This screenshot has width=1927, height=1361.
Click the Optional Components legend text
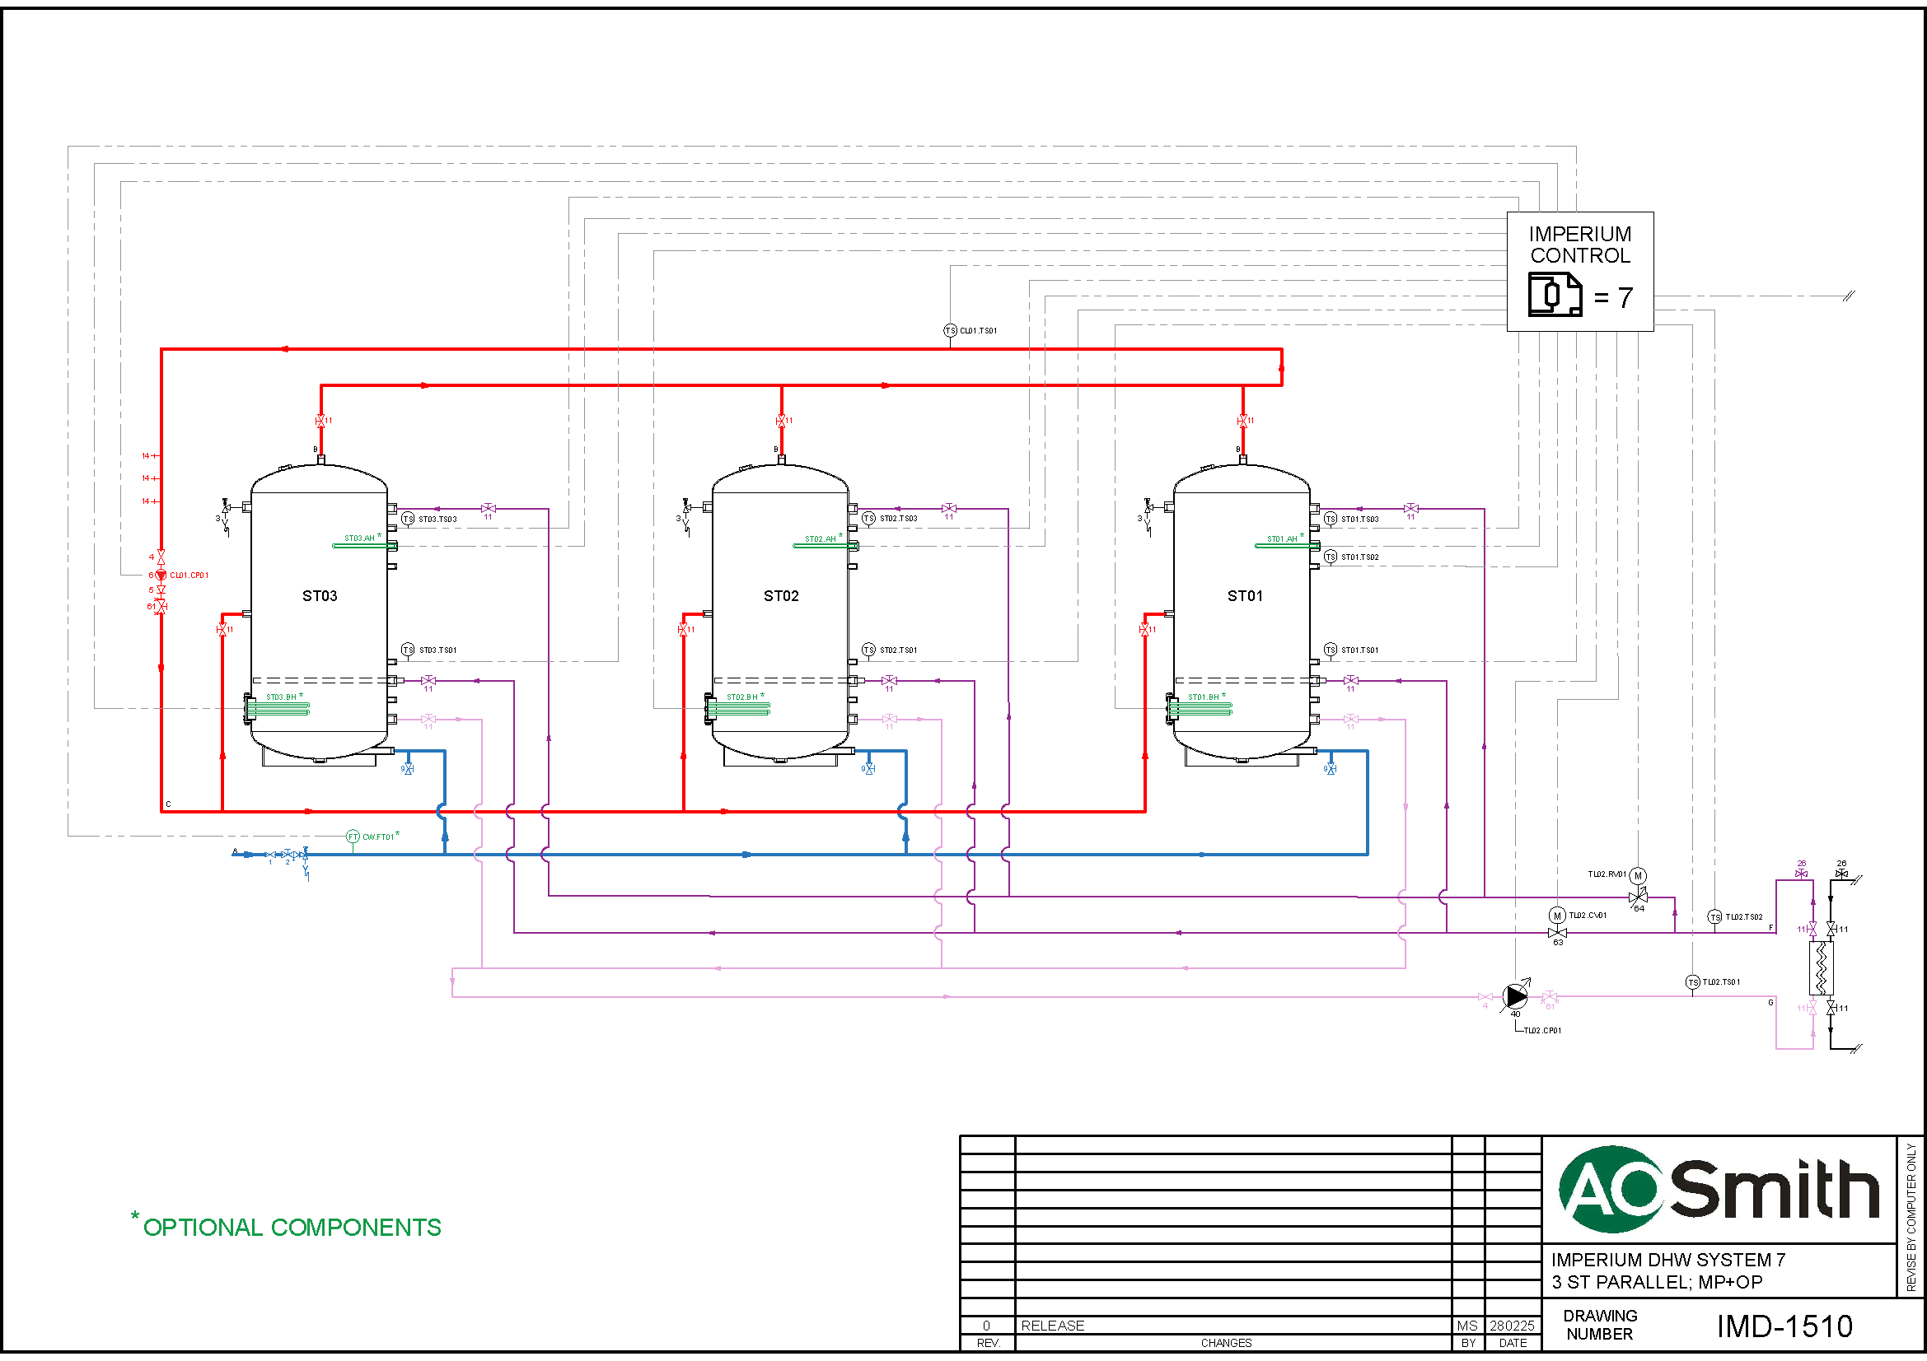tap(291, 1227)
